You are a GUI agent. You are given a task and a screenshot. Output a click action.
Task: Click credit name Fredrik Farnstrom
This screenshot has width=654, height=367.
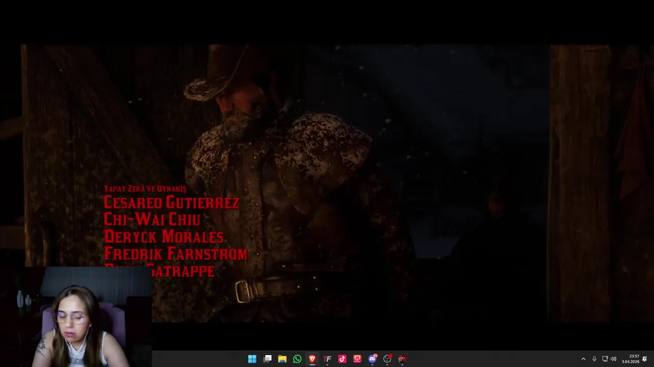(175, 253)
